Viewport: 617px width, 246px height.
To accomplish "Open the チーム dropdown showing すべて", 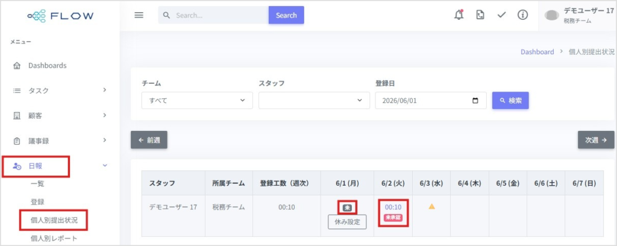I will pos(197,100).
